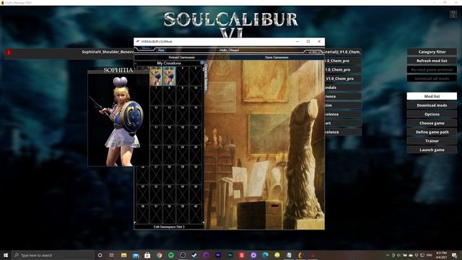The image size is (462, 260).
Task: Open Spotify from the taskbar
Action: pos(171,255)
